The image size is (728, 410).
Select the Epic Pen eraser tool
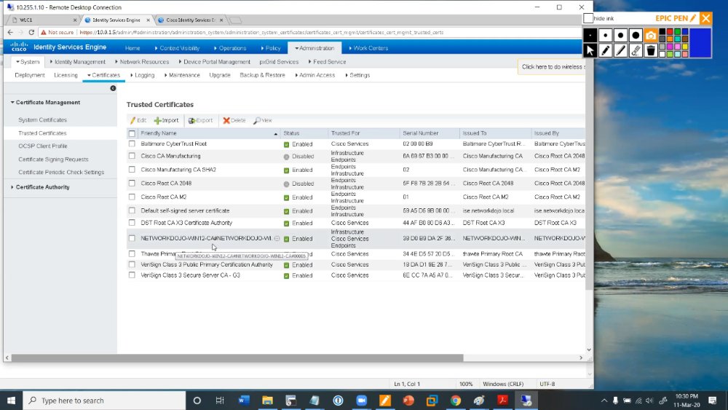pos(636,50)
